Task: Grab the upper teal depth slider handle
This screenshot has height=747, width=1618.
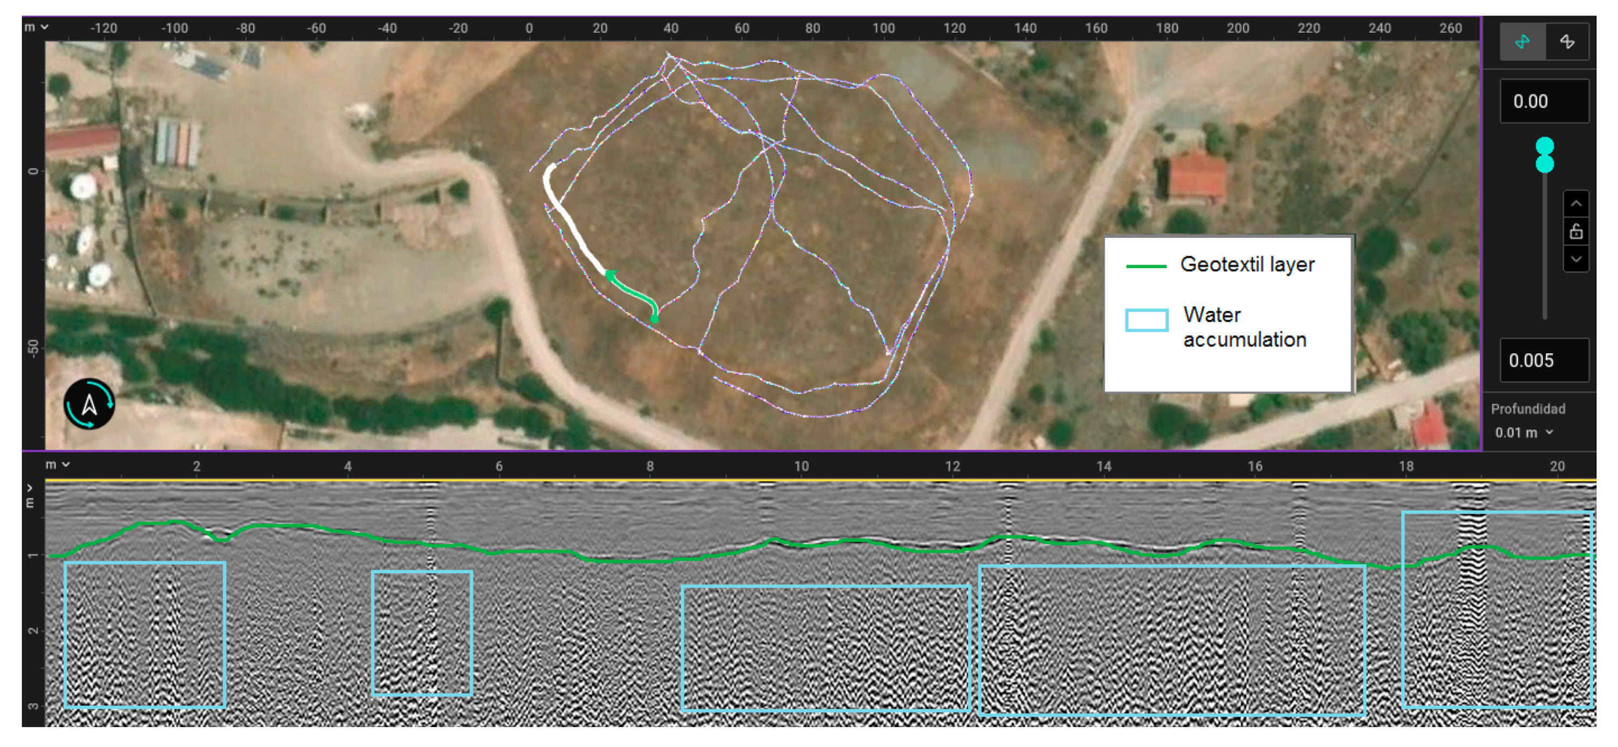Action: pos(1545,146)
